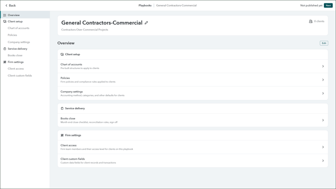Click the General Contractors-Commercial breadcrumb text
This screenshot has width=336, height=189.
coord(176,6)
